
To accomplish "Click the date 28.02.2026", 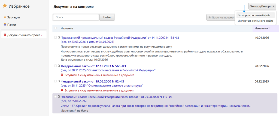I will coord(262,66).
